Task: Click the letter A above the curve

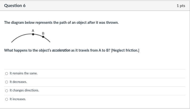Action: (x=33, y=31)
